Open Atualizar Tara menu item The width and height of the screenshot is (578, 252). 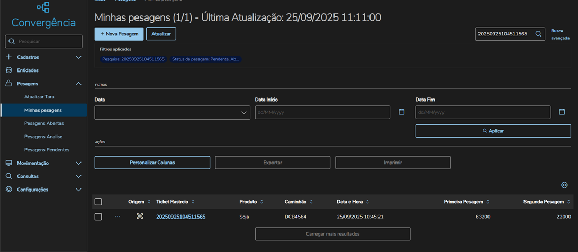click(x=39, y=97)
